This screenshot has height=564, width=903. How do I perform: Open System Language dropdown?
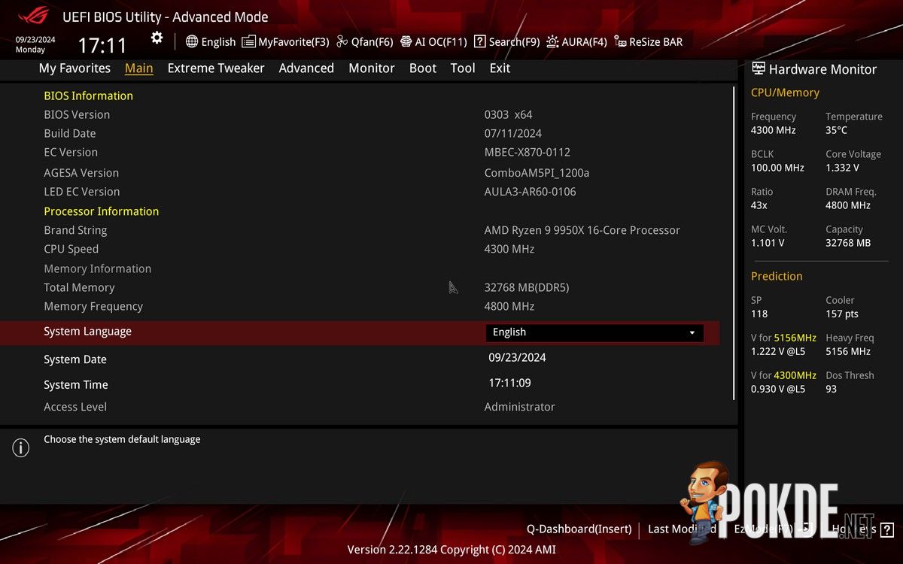(594, 332)
